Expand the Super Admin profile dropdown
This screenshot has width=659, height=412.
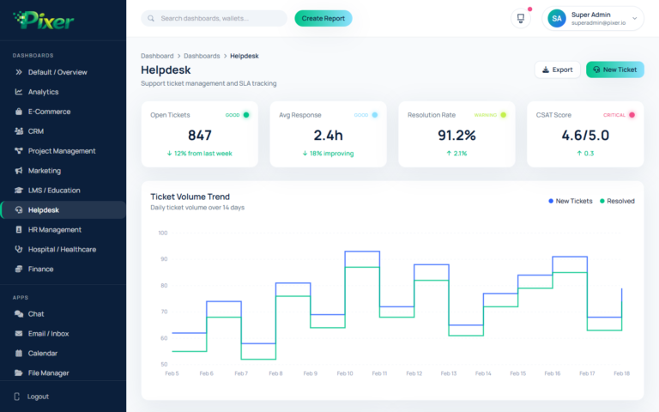click(594, 18)
